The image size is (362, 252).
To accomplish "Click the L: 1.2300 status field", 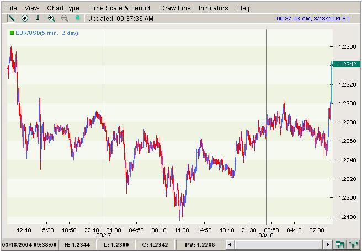I will 116,245.
